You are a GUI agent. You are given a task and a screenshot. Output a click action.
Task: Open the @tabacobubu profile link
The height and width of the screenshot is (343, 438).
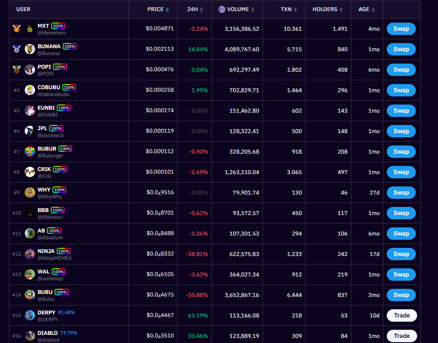(x=53, y=94)
